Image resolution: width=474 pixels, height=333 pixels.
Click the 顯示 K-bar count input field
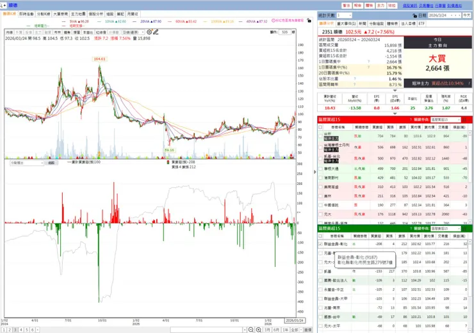pos(285,32)
